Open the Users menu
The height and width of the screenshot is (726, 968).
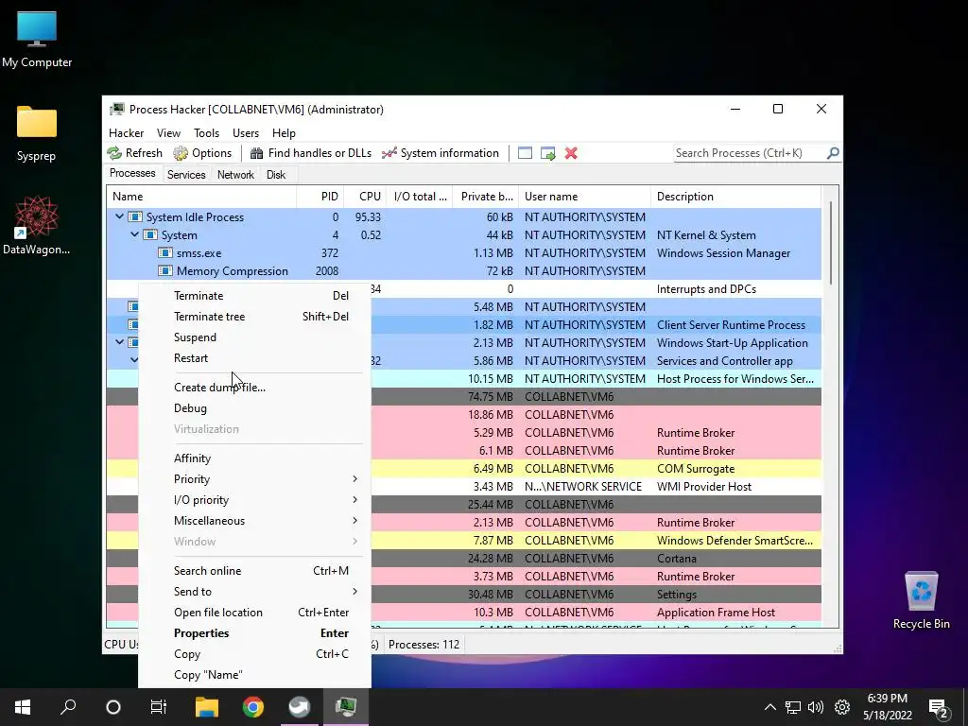246,133
